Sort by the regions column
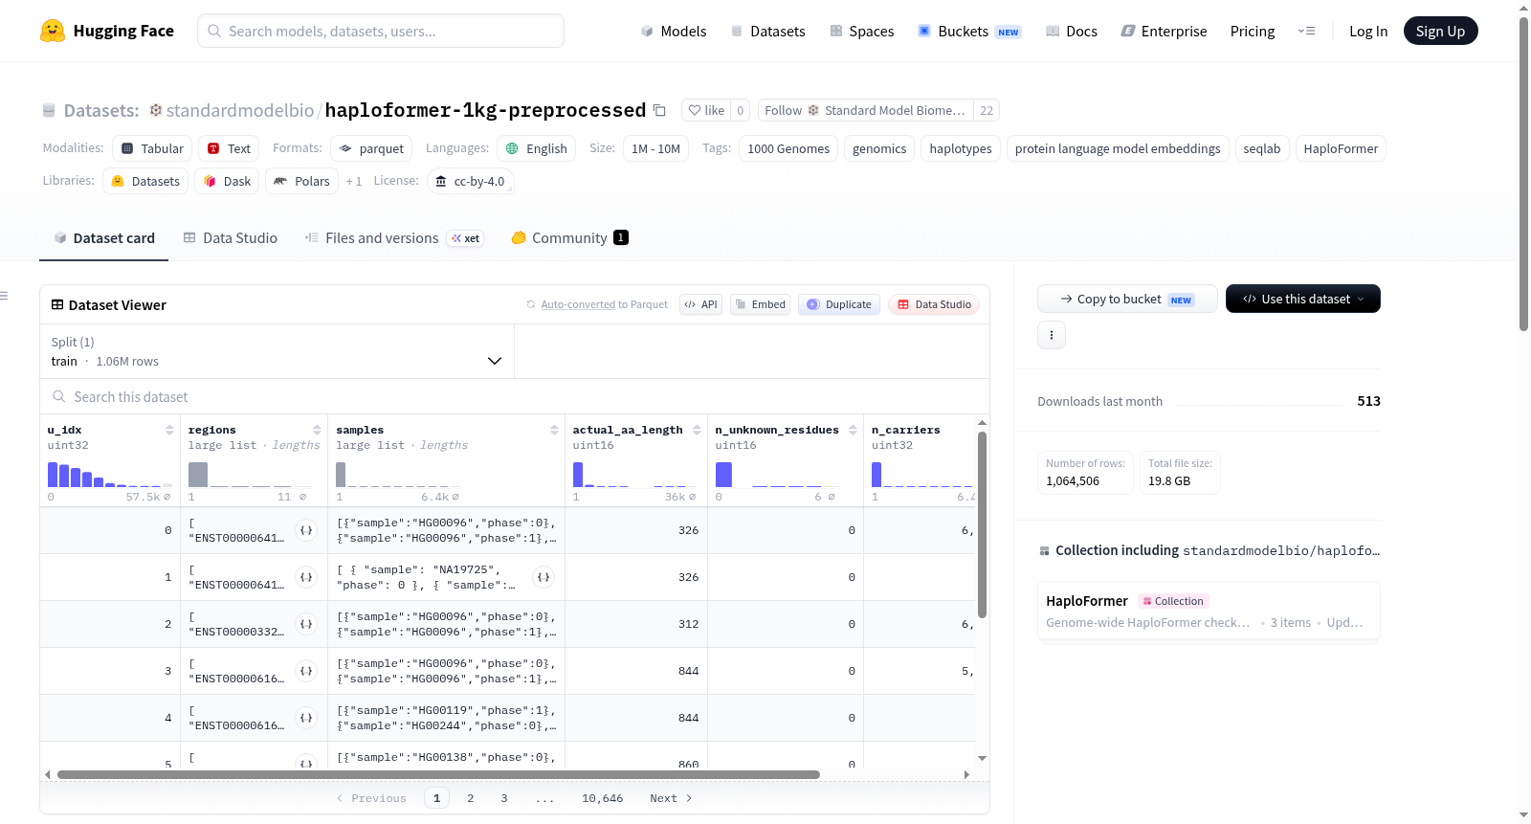 point(317,430)
